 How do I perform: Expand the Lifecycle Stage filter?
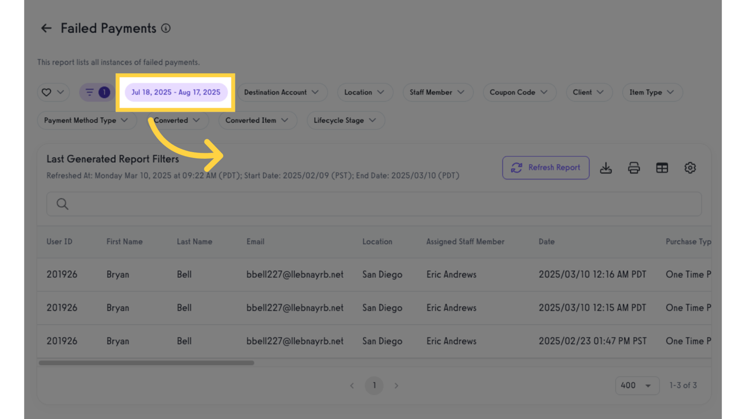point(345,120)
